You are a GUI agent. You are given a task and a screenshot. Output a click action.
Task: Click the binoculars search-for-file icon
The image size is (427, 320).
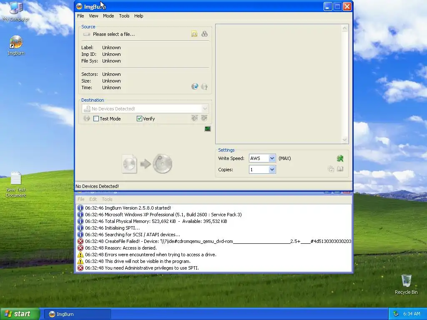click(x=204, y=34)
